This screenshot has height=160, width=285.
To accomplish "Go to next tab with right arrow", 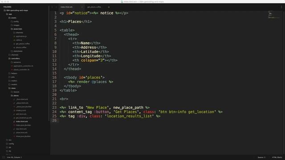I will coord(56,7).
